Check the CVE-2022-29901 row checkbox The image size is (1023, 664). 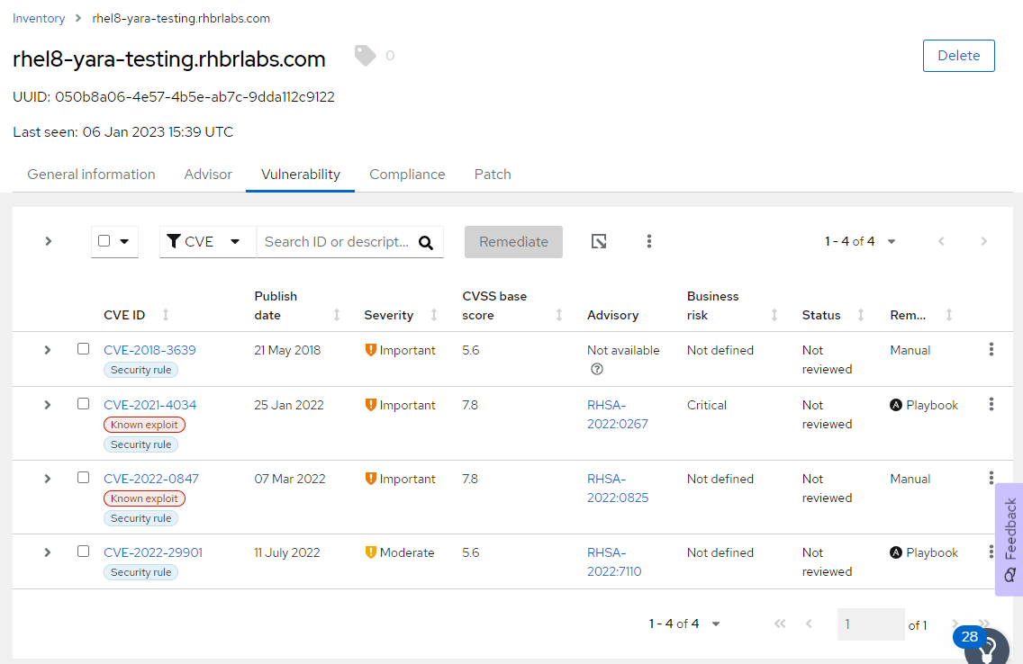tap(84, 552)
